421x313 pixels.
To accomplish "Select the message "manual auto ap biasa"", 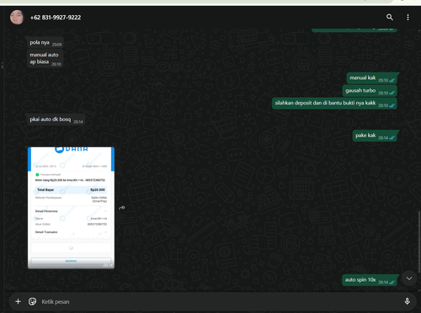I will tap(45, 58).
